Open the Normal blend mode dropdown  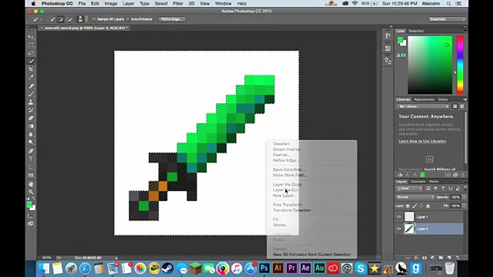[415, 197]
